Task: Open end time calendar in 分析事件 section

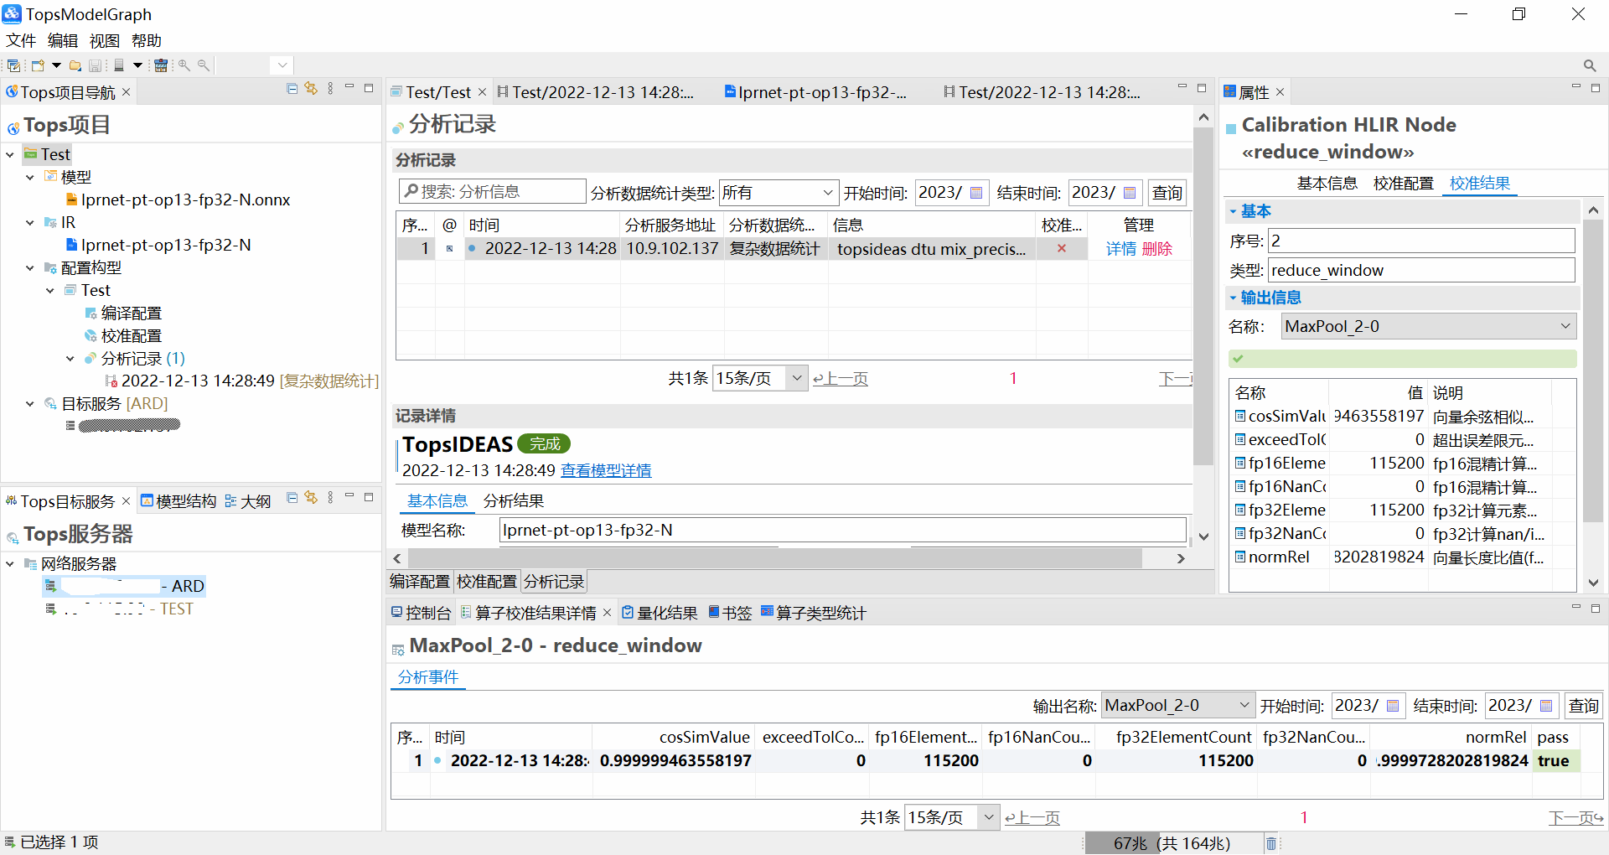Action: pos(1546,706)
